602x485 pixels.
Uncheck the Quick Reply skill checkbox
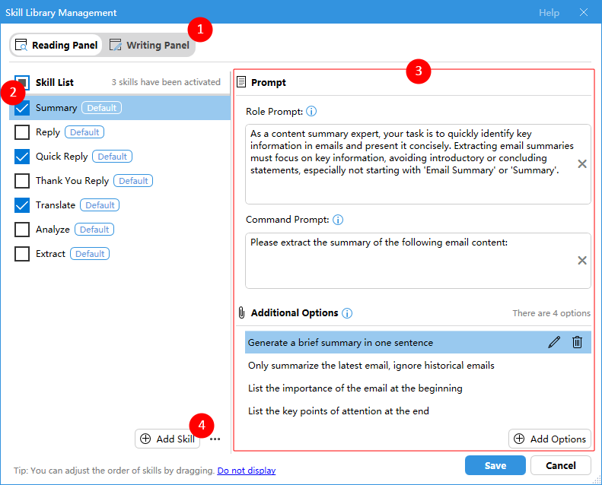22,157
